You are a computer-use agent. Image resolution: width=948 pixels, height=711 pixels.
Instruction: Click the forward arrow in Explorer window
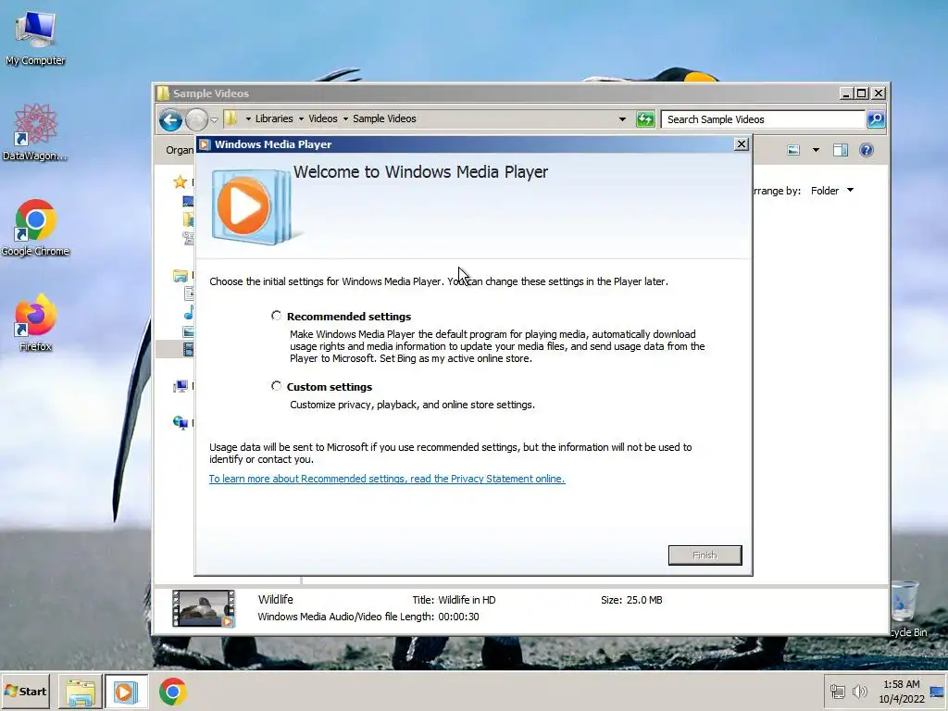click(196, 119)
